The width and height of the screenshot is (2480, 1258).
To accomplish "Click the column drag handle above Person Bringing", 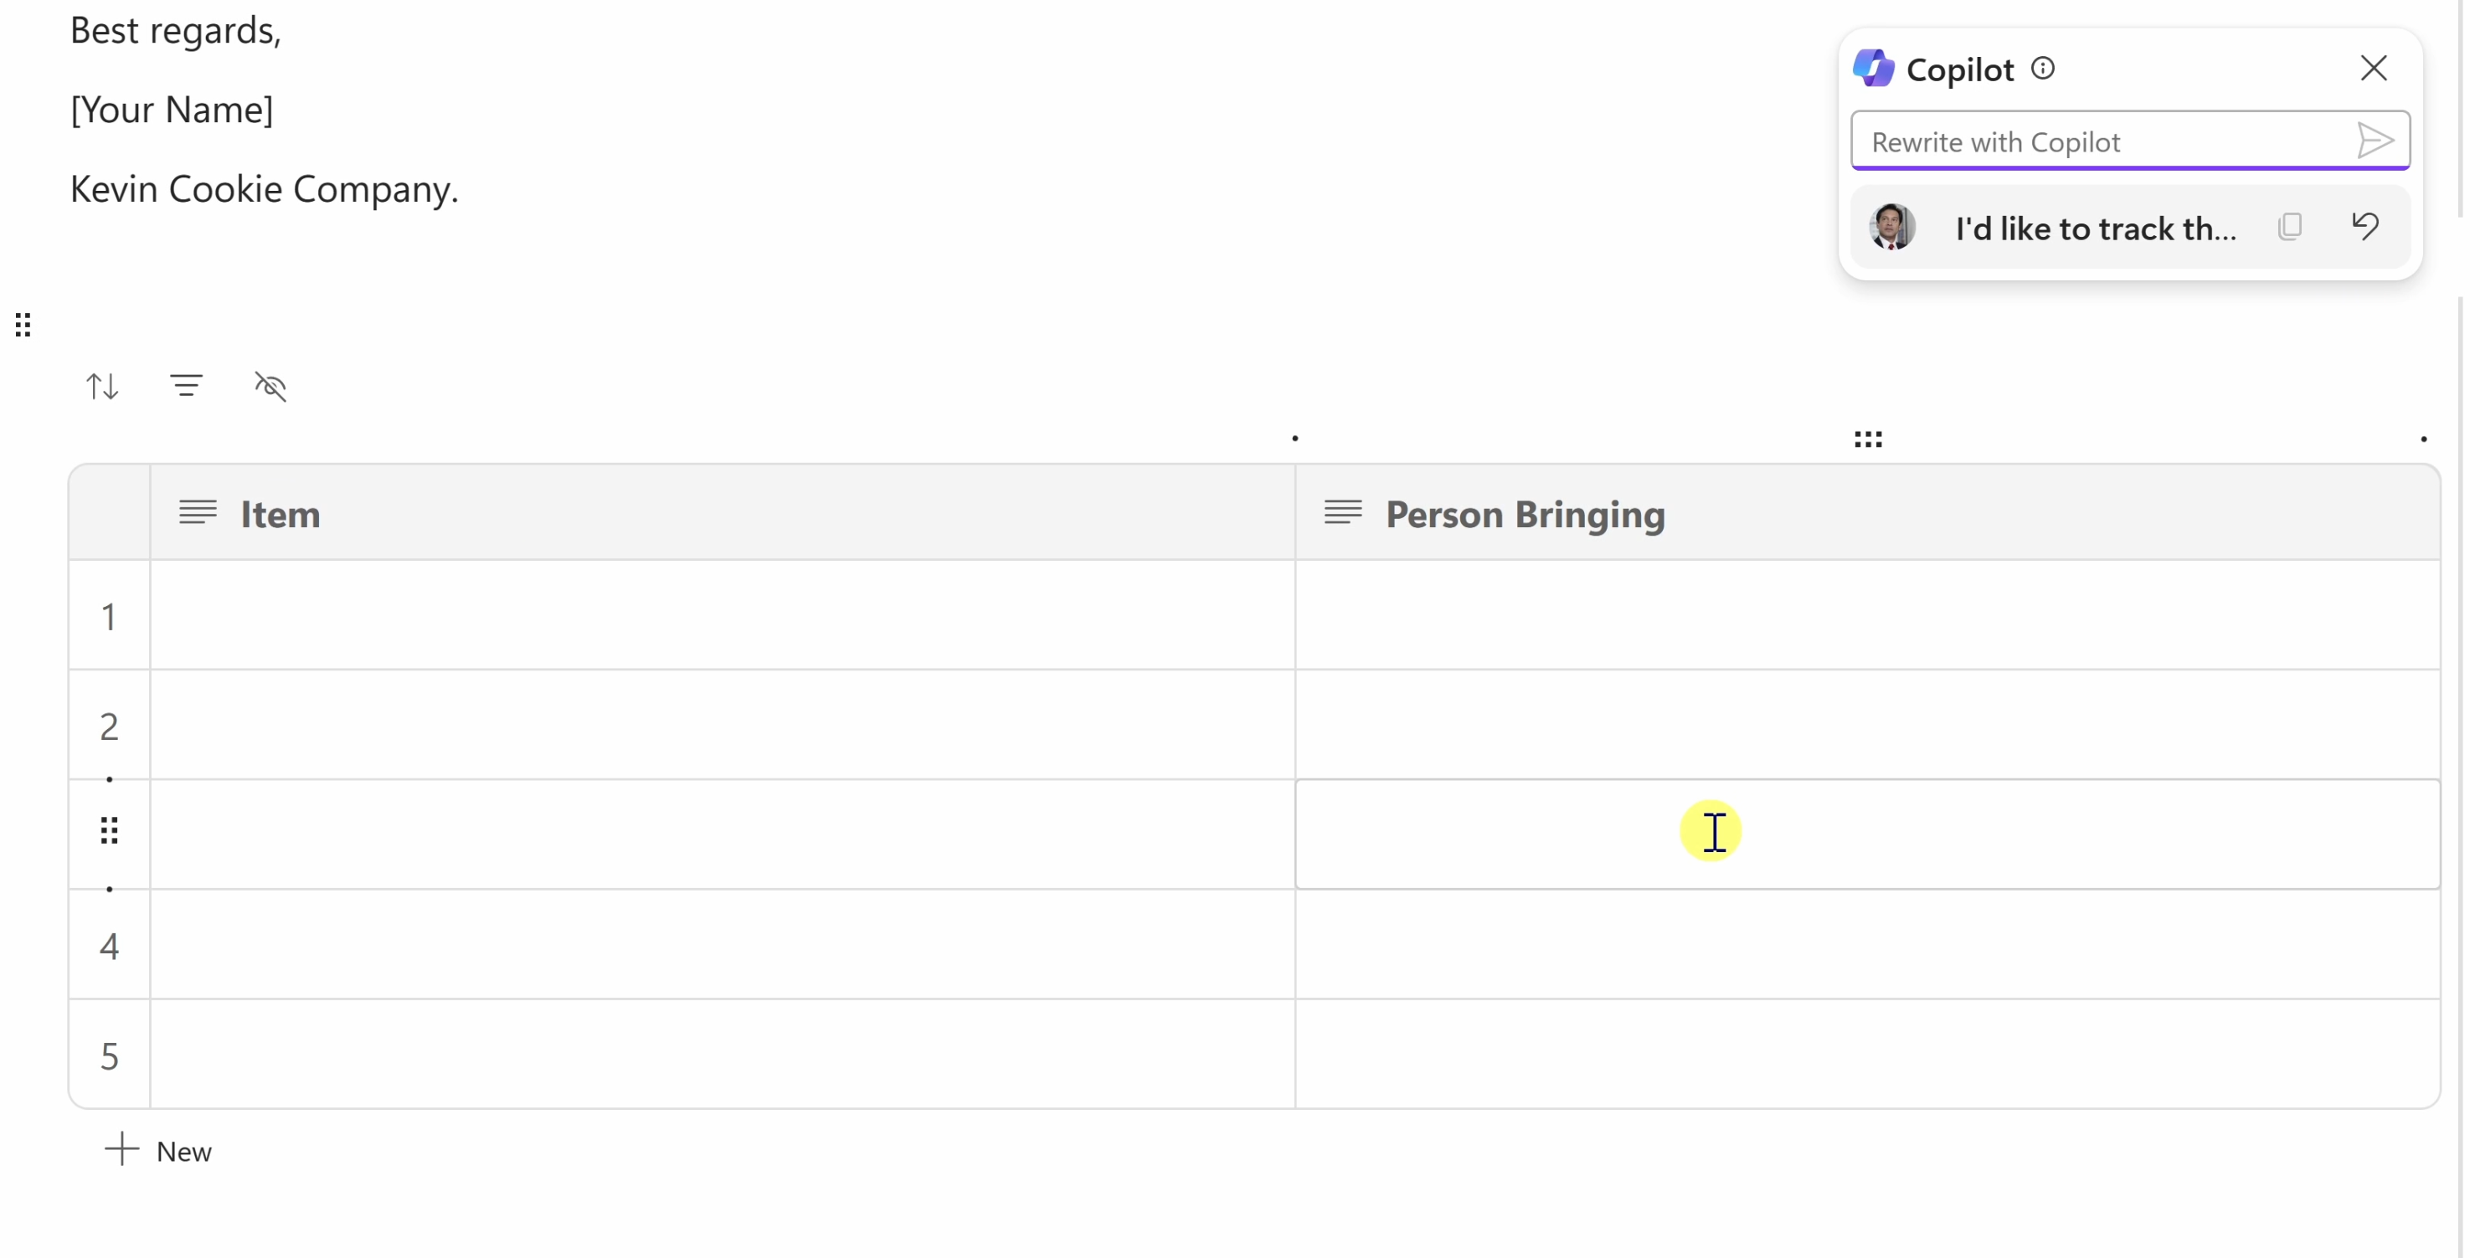I will pyautogui.click(x=1868, y=439).
